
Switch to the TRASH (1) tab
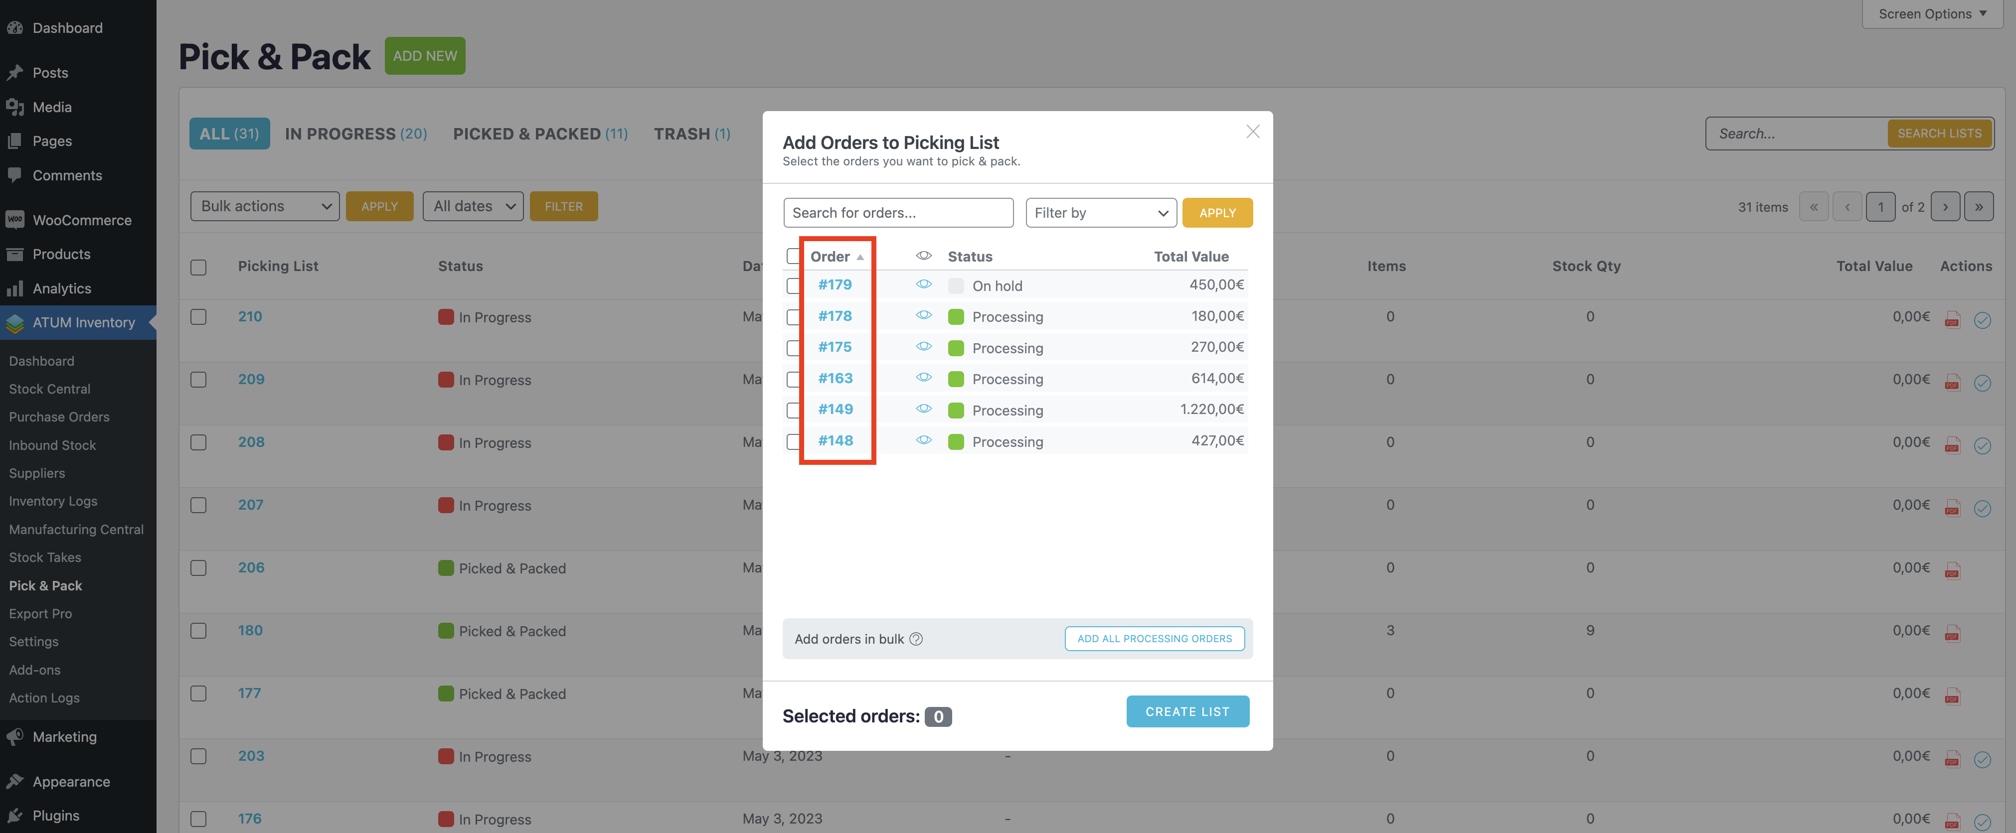pos(692,134)
